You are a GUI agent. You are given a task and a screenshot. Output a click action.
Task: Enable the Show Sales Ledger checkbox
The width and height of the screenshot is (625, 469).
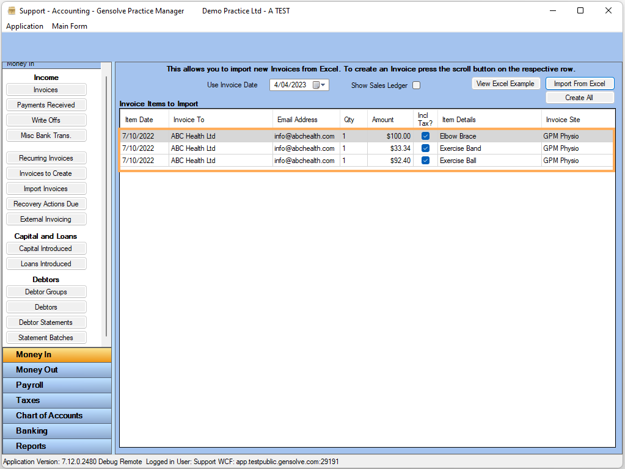[x=416, y=85]
